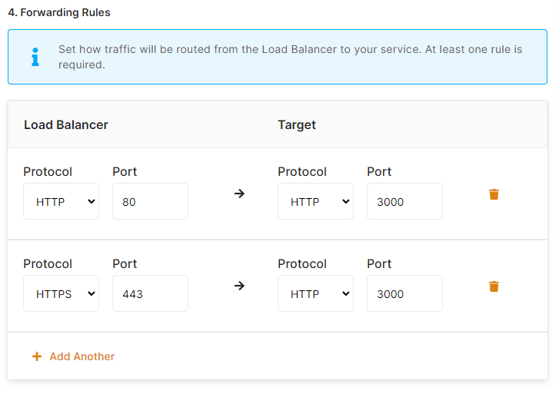Focus the Load Balancer port field containing 443
This screenshot has height=394, width=559.
[150, 293]
